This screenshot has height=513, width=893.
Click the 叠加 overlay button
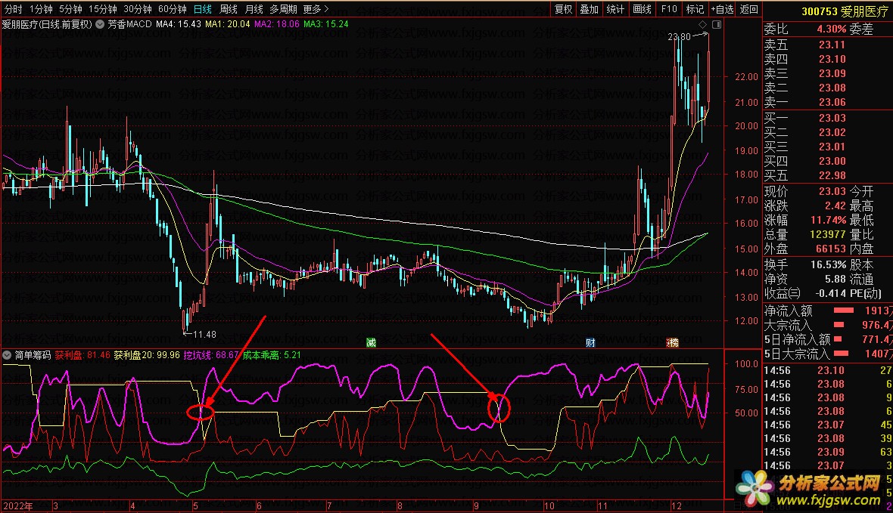click(589, 9)
